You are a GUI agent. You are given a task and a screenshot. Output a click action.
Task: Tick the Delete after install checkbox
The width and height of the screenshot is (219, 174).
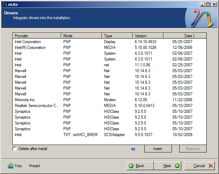tap(14, 149)
